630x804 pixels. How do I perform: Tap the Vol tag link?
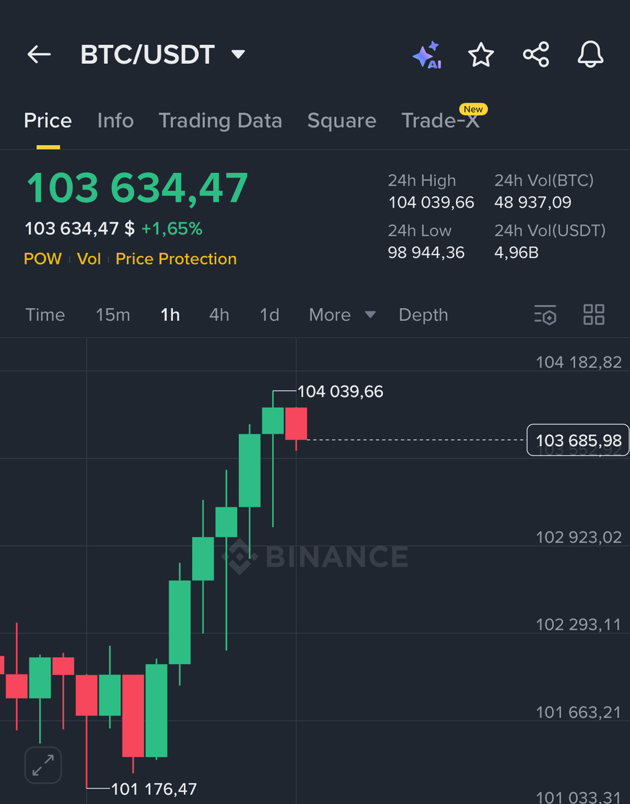(88, 259)
